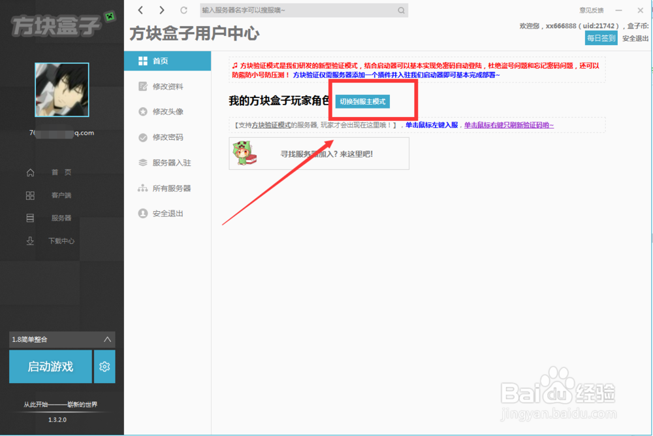The image size is (653, 436).
Task: Click the 安全退出 person icon
Action: [143, 213]
